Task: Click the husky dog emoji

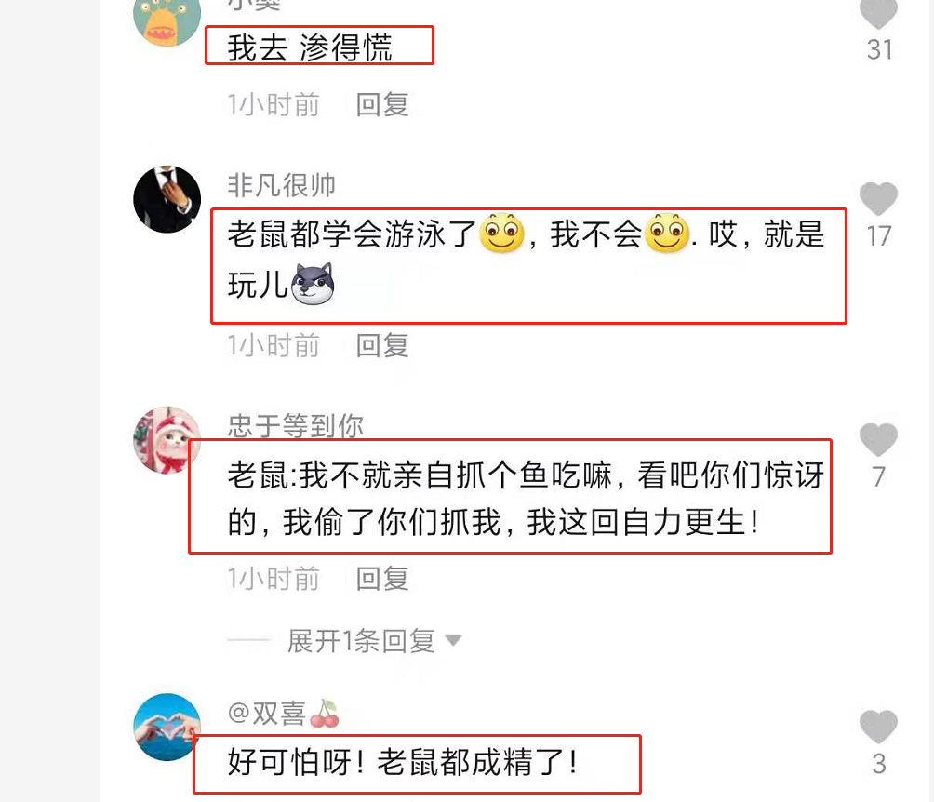Action: pyautogui.click(x=313, y=284)
